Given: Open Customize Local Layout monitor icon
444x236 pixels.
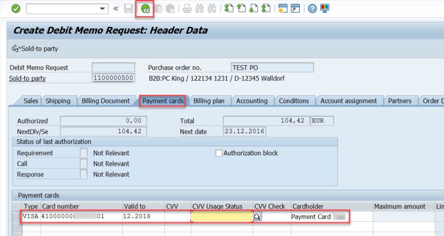Looking at the screenshot, I should [325, 8].
